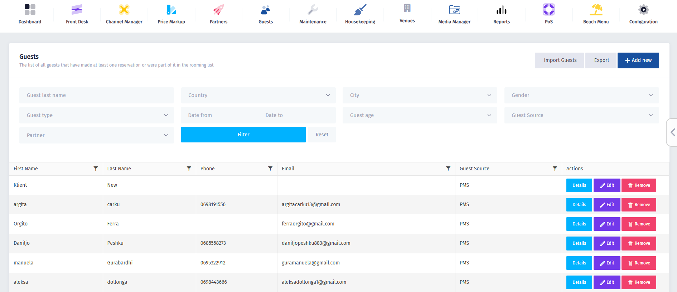Click the Email column filter icon

click(x=448, y=169)
